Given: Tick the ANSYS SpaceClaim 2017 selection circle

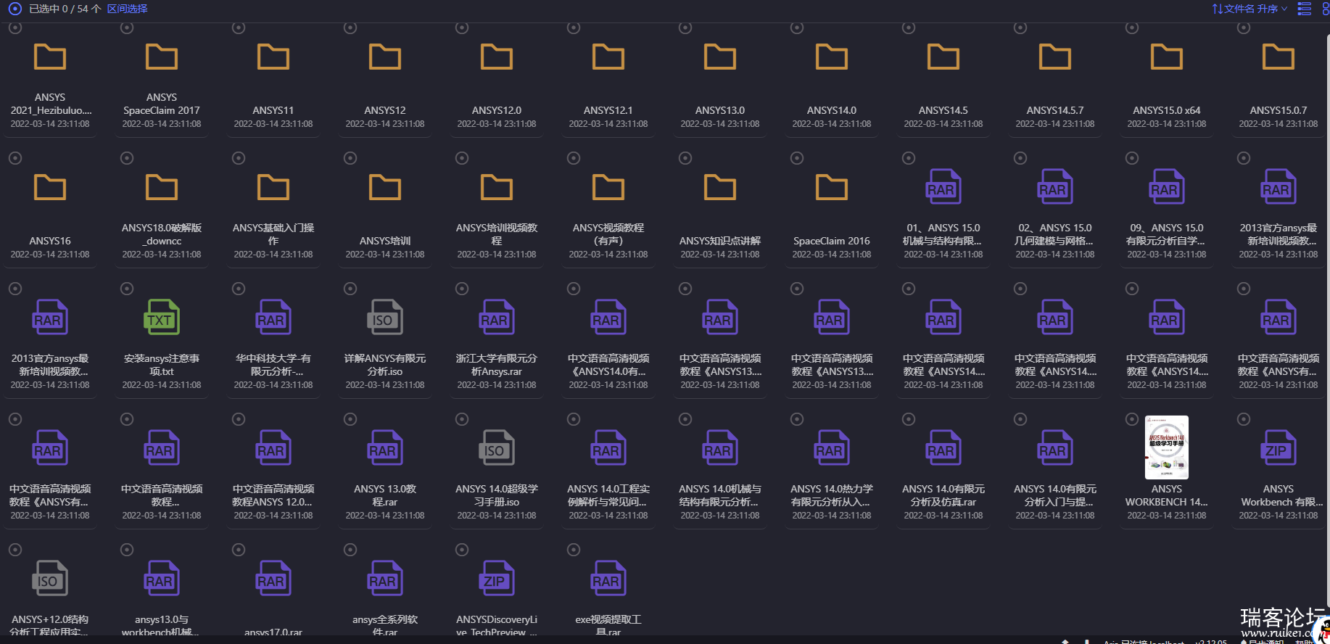Looking at the screenshot, I should [x=127, y=28].
